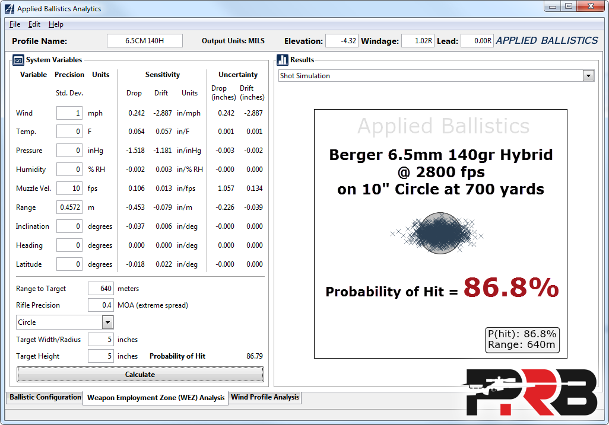Click the 'Output Units: MILS' label
The height and width of the screenshot is (425, 609).
pos(233,41)
